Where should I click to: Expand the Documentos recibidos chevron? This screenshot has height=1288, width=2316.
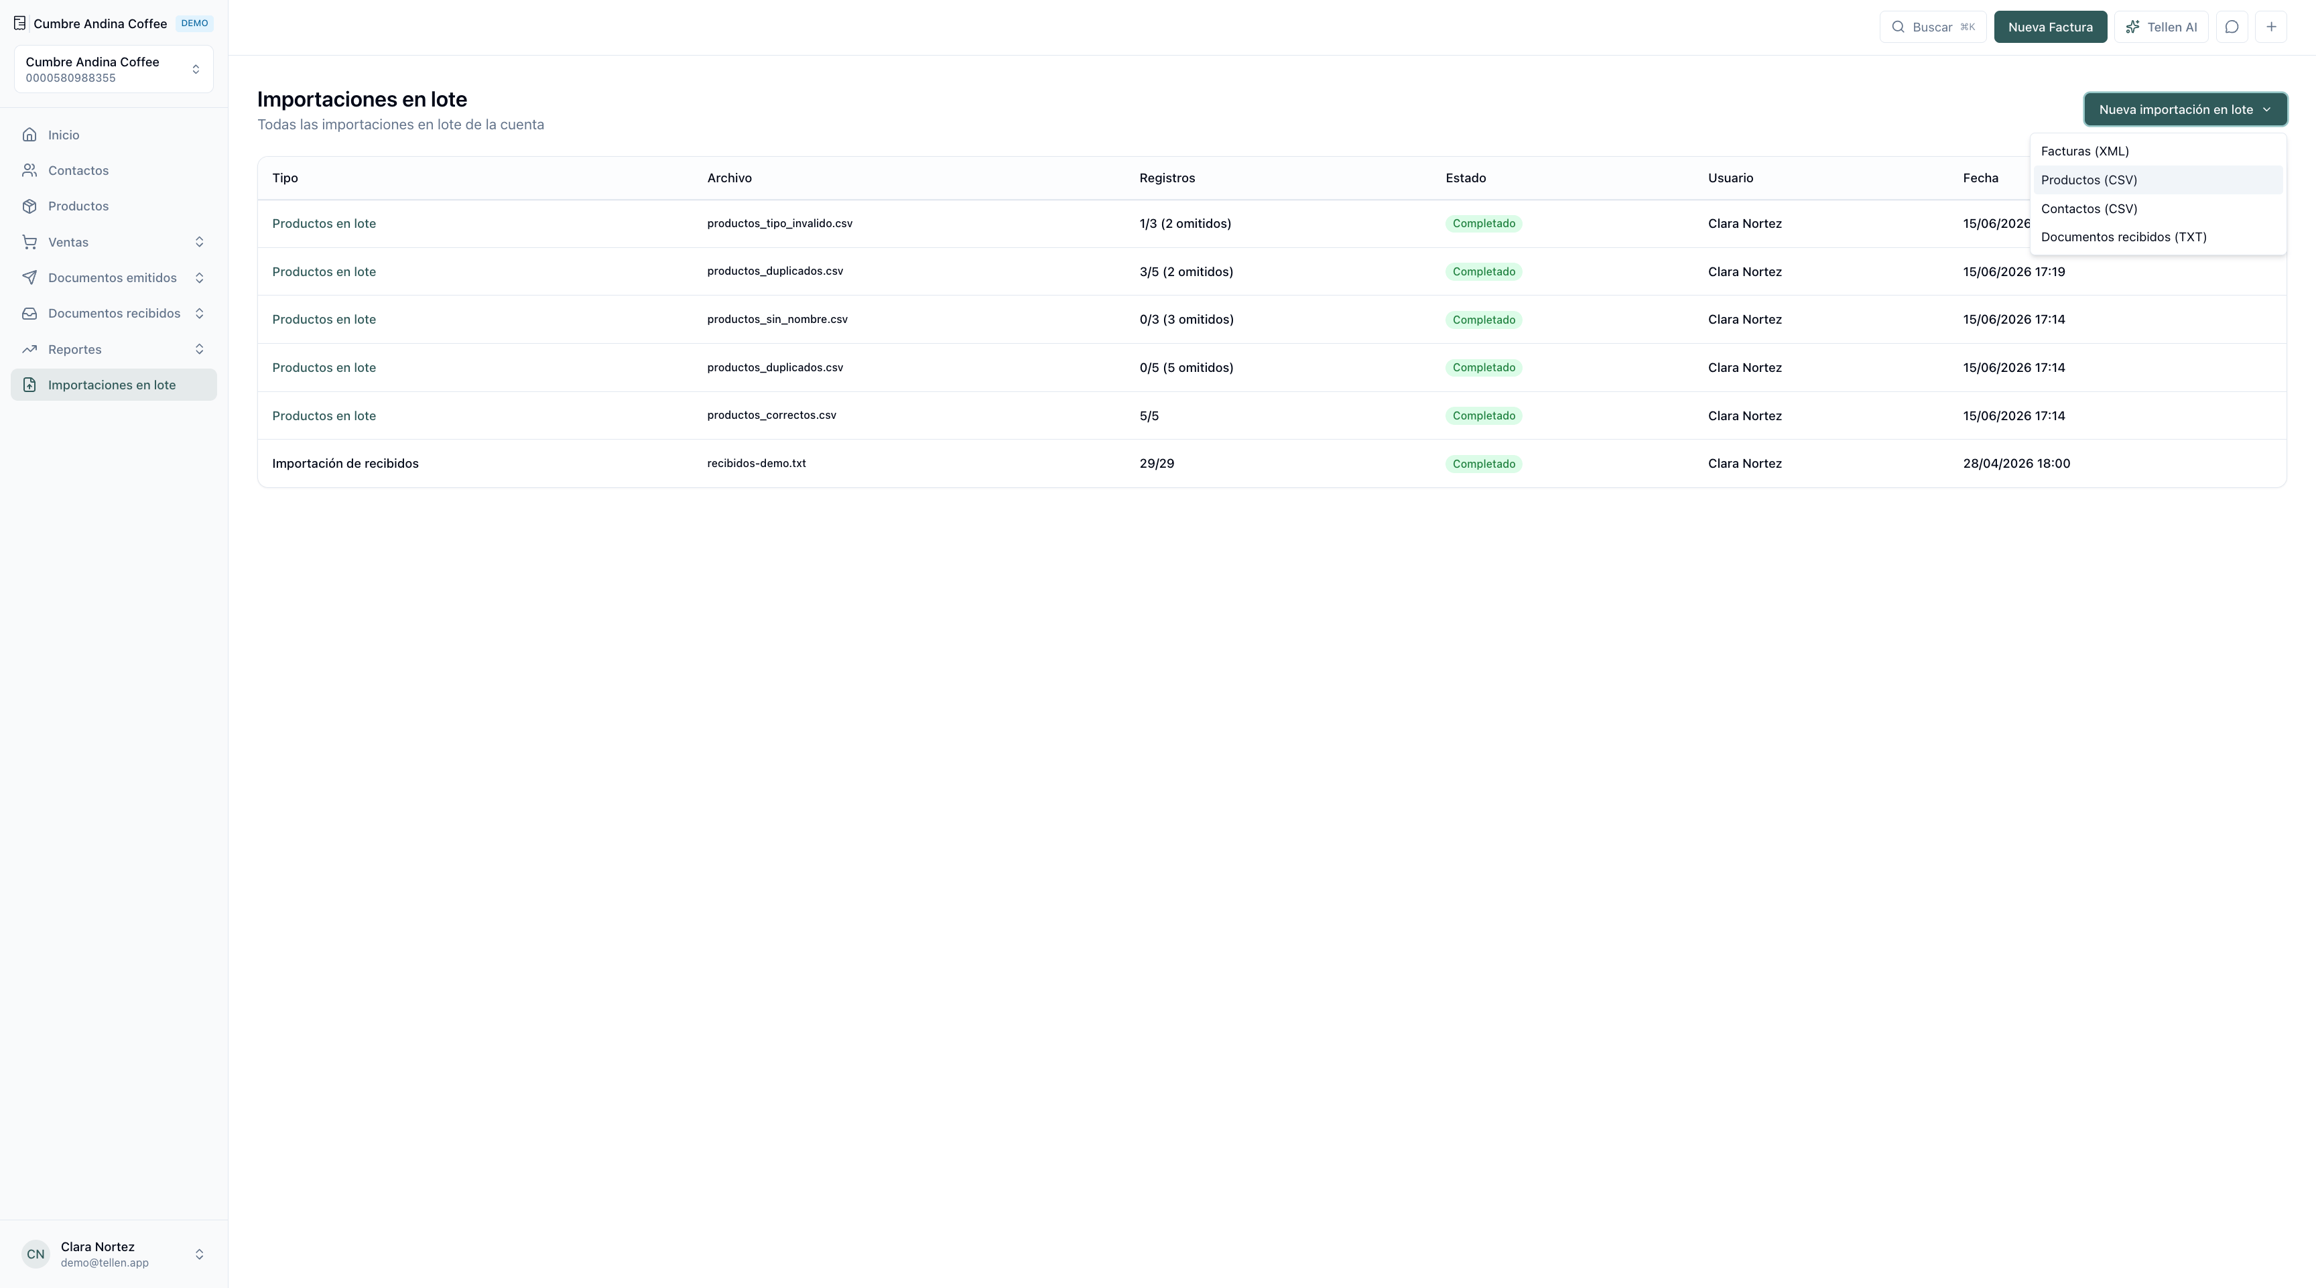(x=200, y=314)
